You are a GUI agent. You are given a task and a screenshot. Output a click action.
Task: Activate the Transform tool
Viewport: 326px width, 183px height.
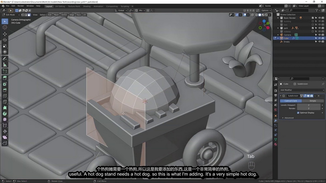(5, 52)
